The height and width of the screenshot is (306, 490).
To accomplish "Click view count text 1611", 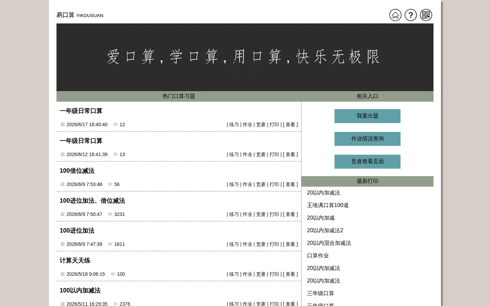I will pos(120,244).
